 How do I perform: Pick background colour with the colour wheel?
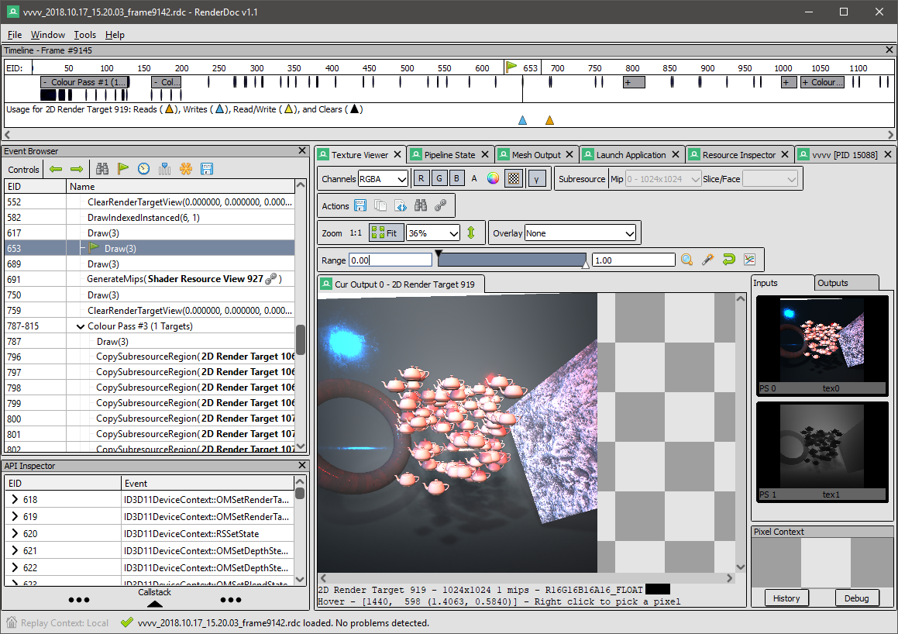[x=493, y=179]
